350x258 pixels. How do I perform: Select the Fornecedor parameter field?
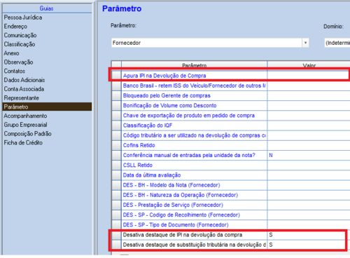(x=206, y=43)
